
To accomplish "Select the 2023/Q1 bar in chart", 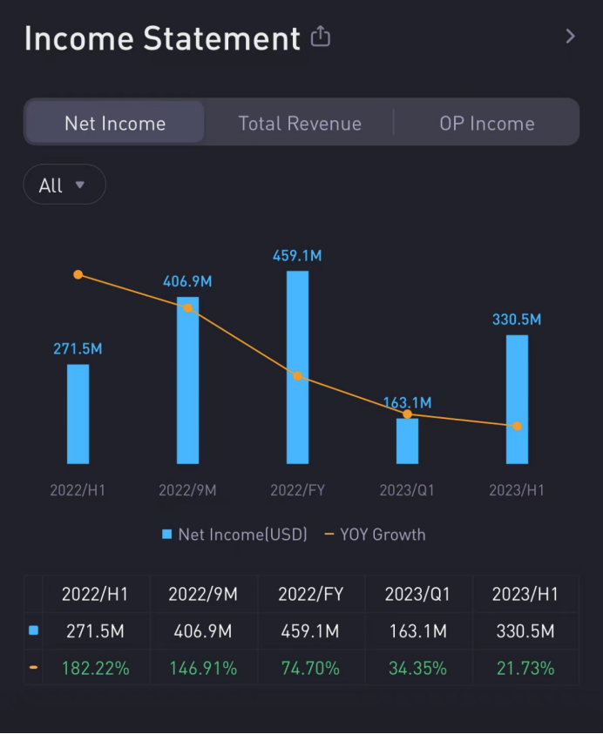I will (407, 441).
